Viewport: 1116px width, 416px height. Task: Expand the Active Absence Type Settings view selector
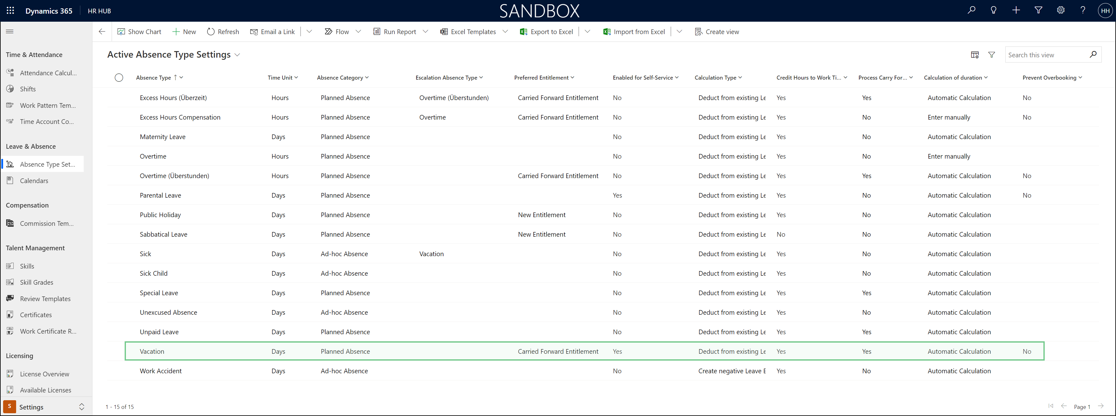238,55
